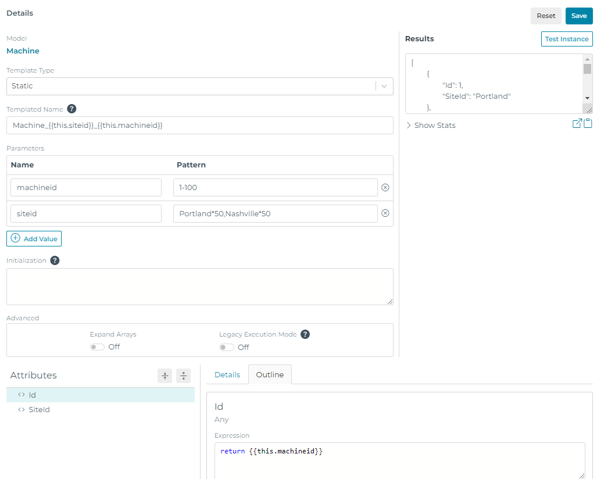Collapse all attributes icon button
This screenshot has width=597, height=479.
click(x=165, y=376)
